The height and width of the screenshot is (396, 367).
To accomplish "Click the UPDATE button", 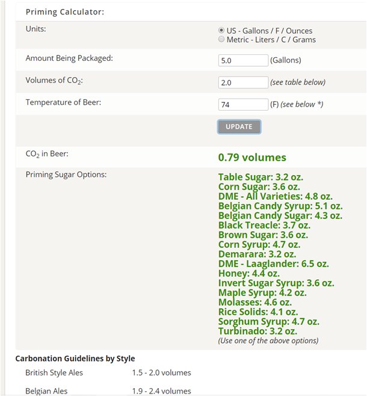I will (x=239, y=126).
